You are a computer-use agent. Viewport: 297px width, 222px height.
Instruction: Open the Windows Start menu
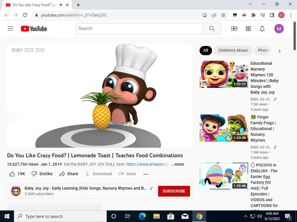[7, 216]
